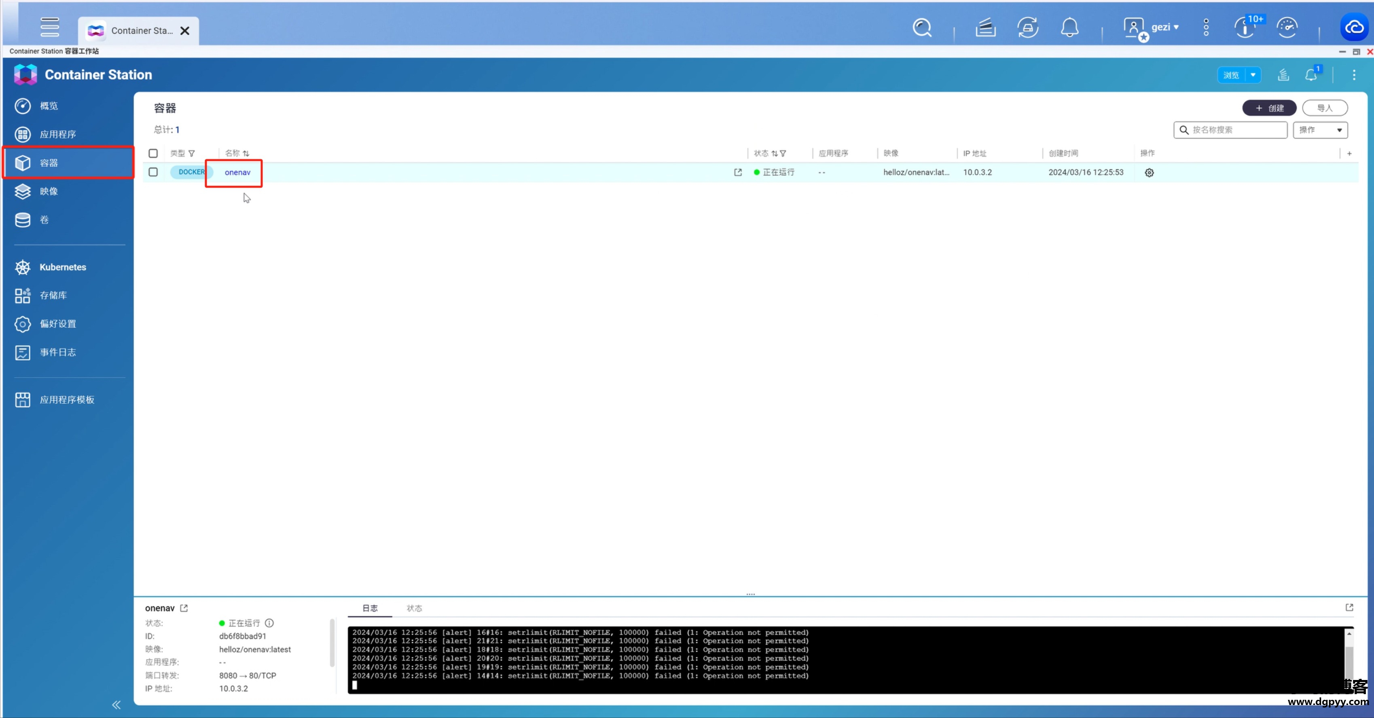Click the 8080 → 80/TCP port forwarding value
This screenshot has width=1374, height=718.
click(248, 676)
